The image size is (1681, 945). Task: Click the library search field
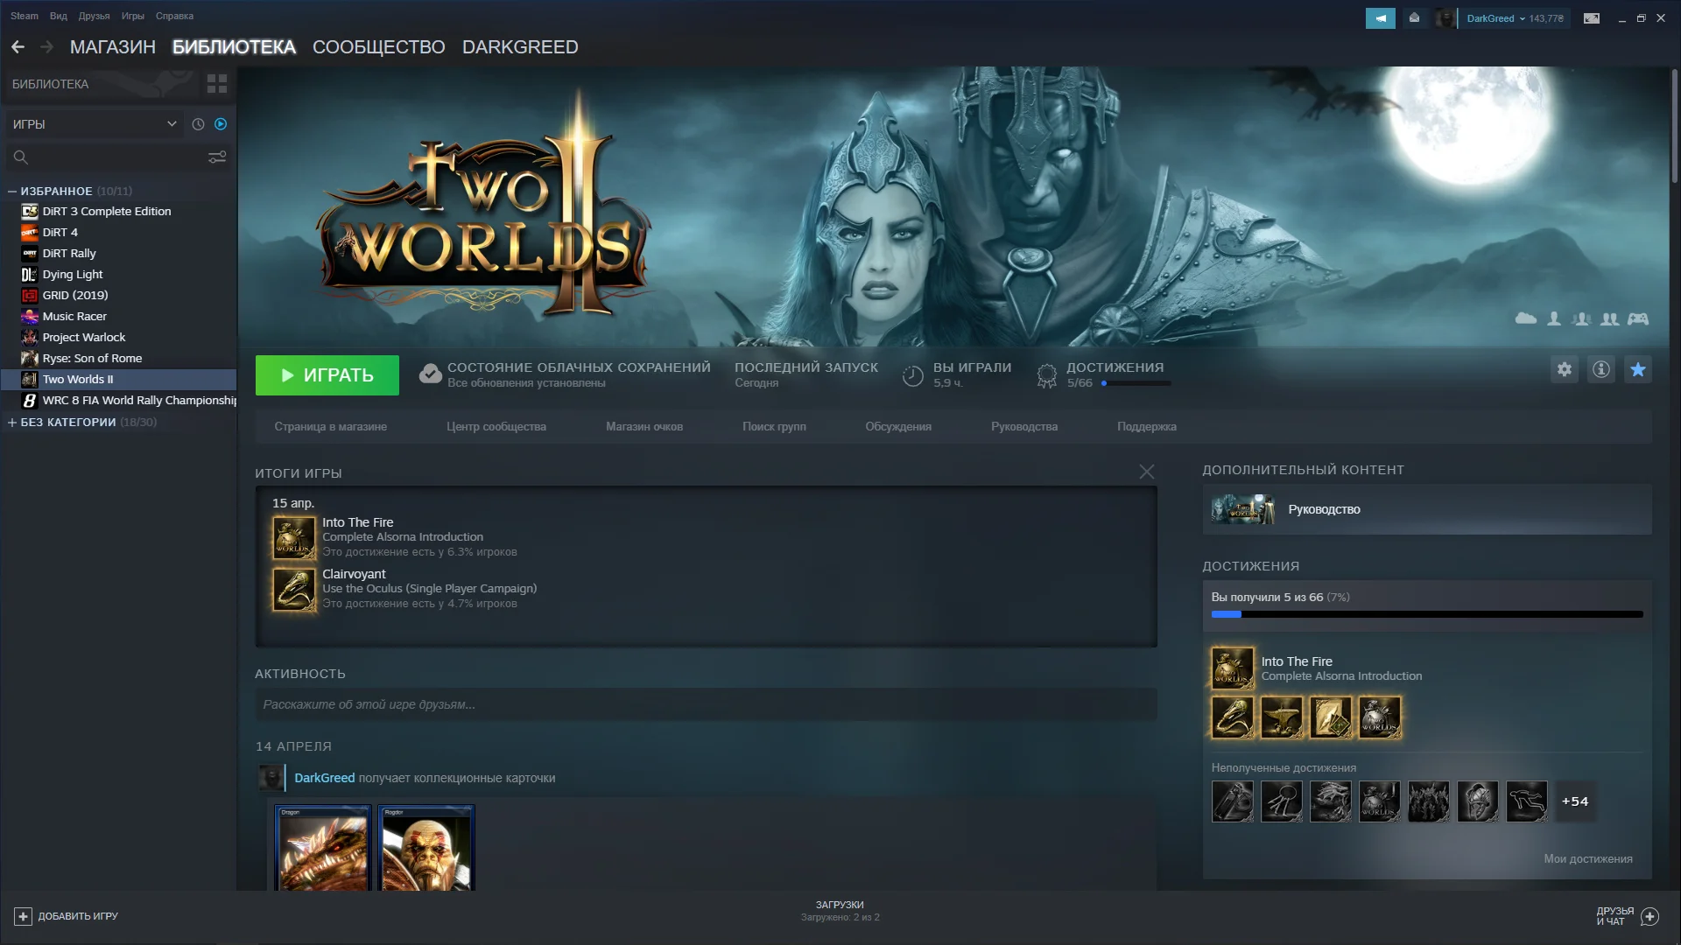[x=105, y=157]
